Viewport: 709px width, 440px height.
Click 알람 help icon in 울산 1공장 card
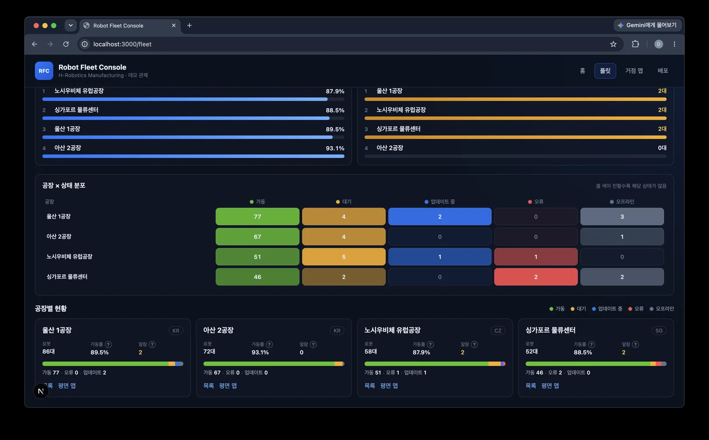(152, 345)
